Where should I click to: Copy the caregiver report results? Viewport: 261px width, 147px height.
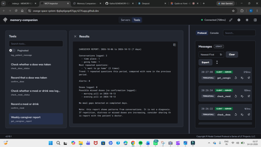point(175,45)
